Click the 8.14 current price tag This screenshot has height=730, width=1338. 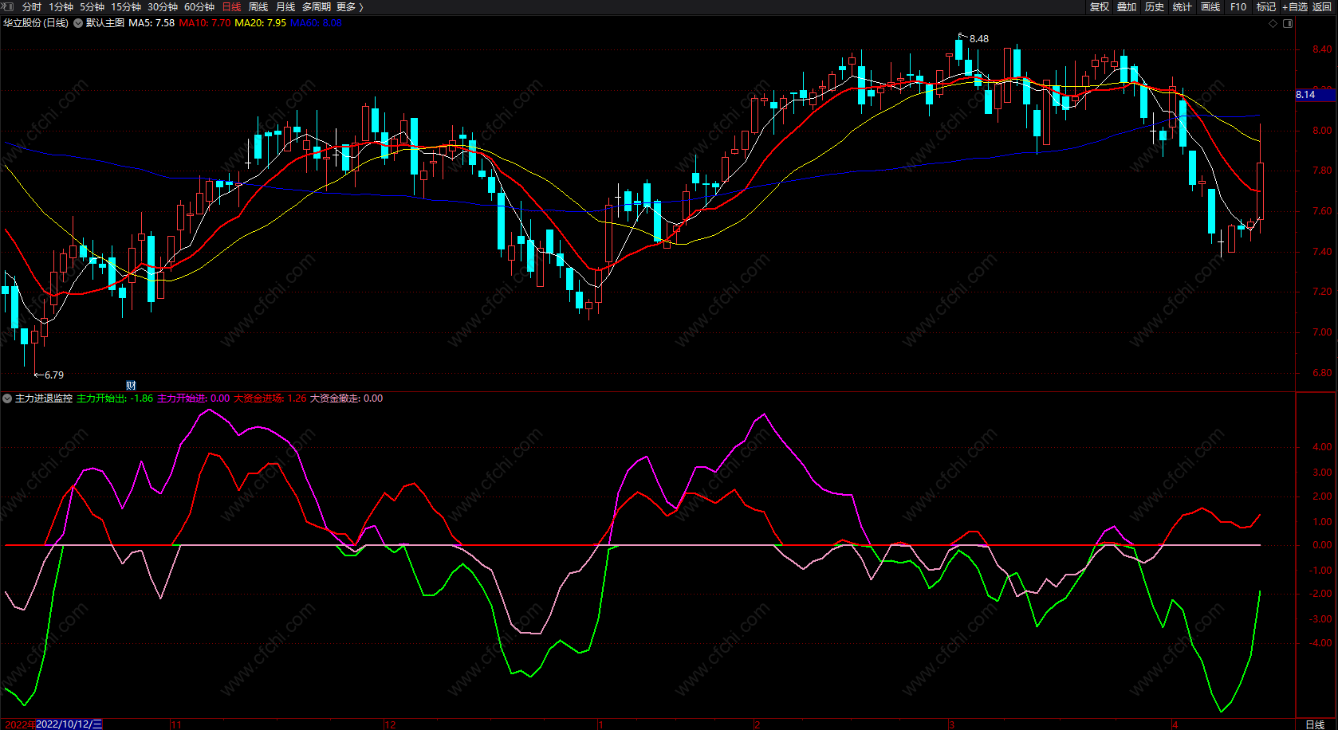click(1315, 95)
